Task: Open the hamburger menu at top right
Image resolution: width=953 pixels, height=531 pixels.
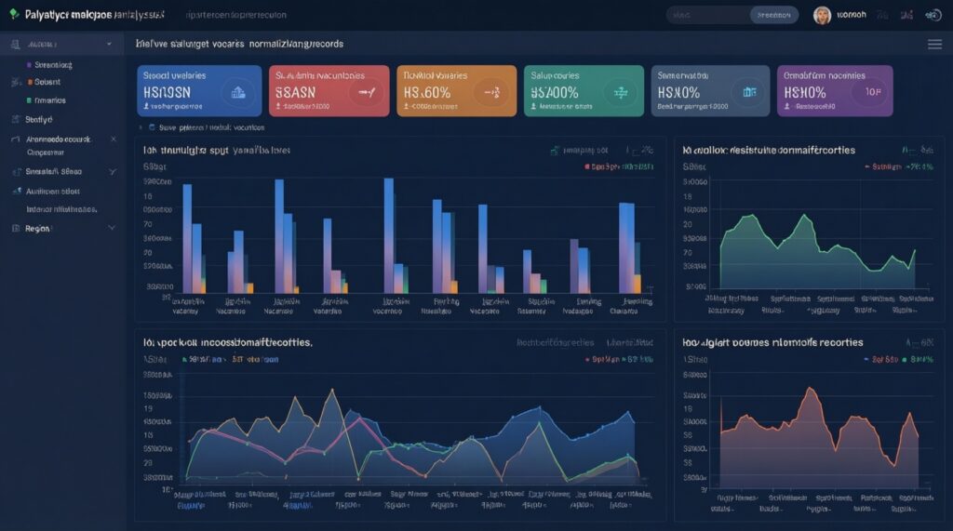Action: tap(934, 44)
